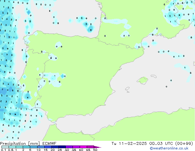195x151 pixels.
Task: Pick the 40–45 mm magenta legend swatch
Action: click(x=83, y=147)
